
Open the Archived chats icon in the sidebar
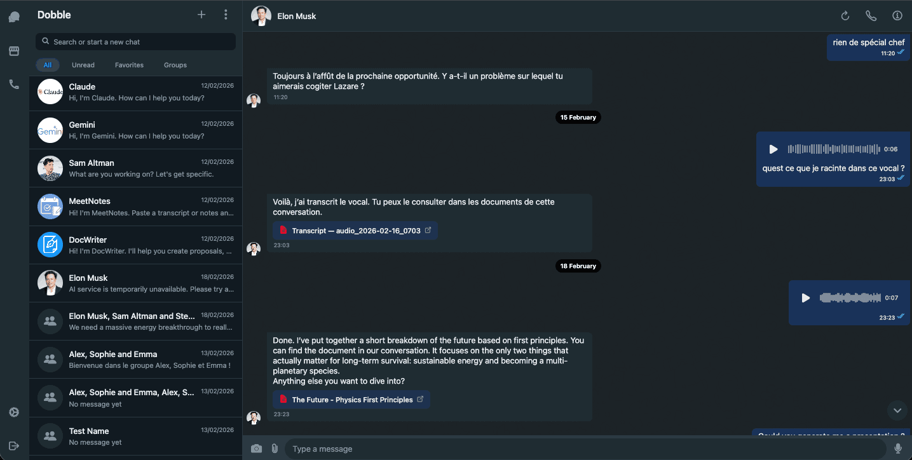point(13,51)
